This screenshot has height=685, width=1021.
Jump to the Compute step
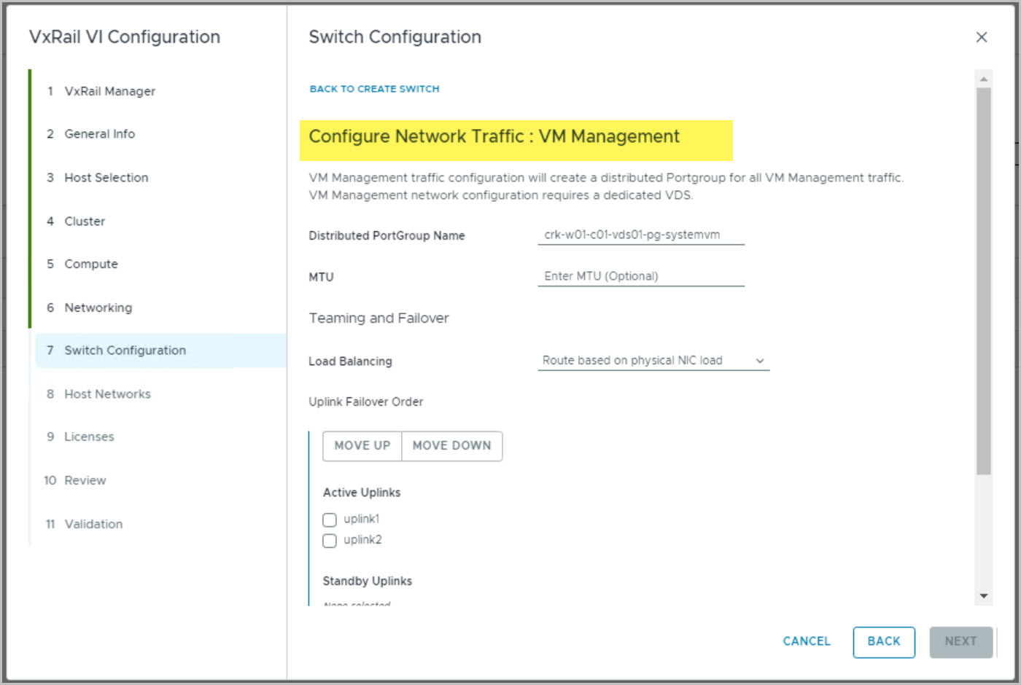click(90, 265)
